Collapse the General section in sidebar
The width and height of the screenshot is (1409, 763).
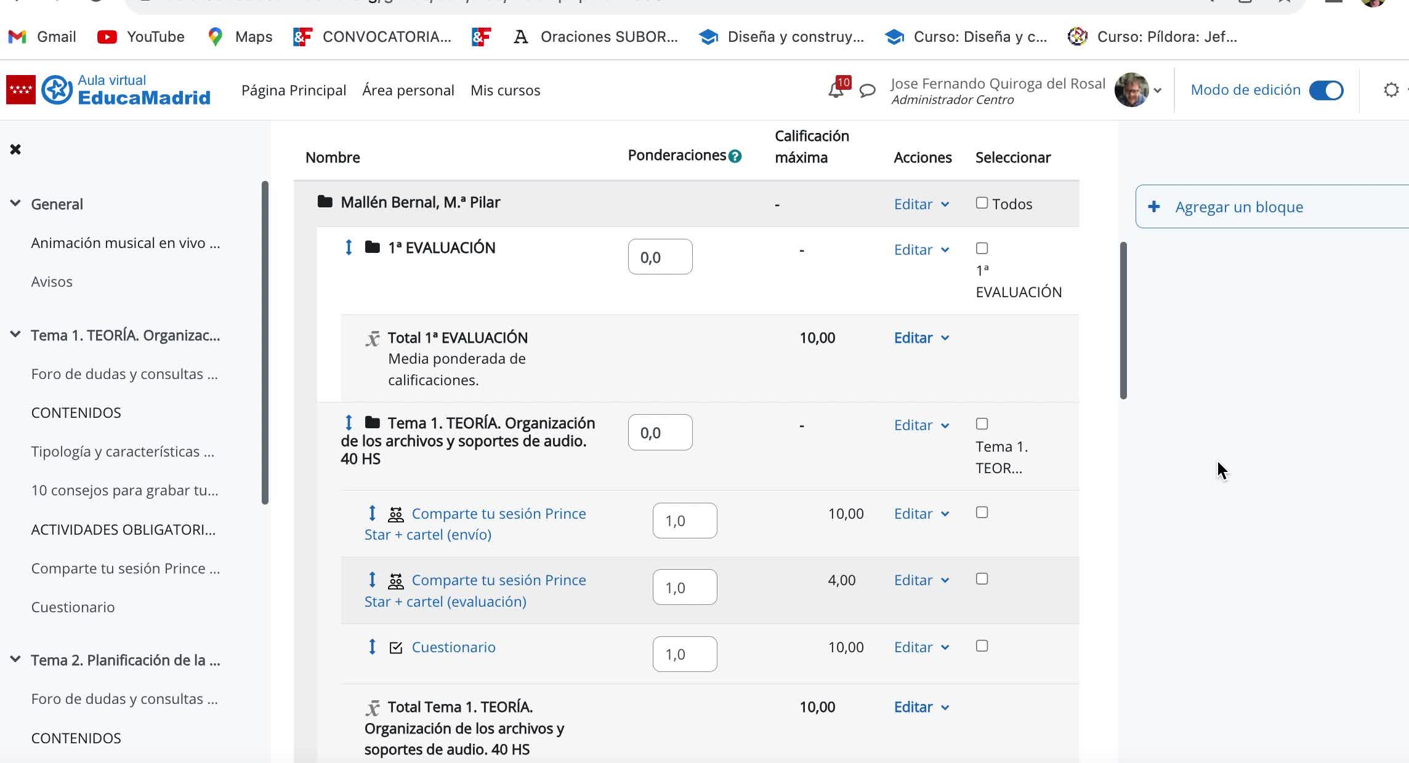click(15, 204)
